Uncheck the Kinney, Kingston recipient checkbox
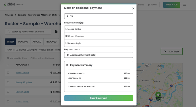This screenshot has height=107, width=196. (x=66, y=36)
